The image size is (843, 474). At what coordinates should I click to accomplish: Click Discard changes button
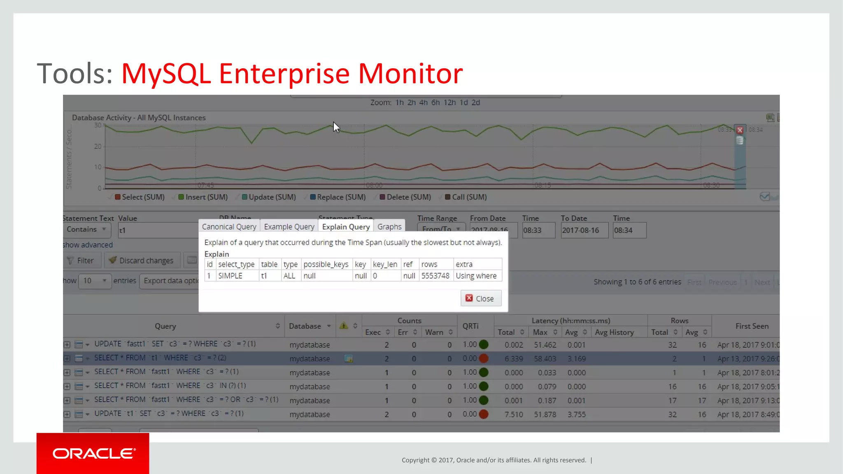[142, 260]
